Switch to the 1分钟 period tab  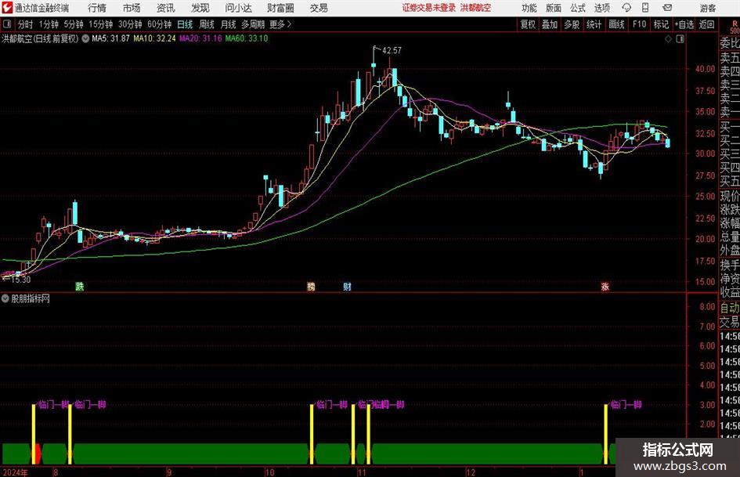coord(49,24)
